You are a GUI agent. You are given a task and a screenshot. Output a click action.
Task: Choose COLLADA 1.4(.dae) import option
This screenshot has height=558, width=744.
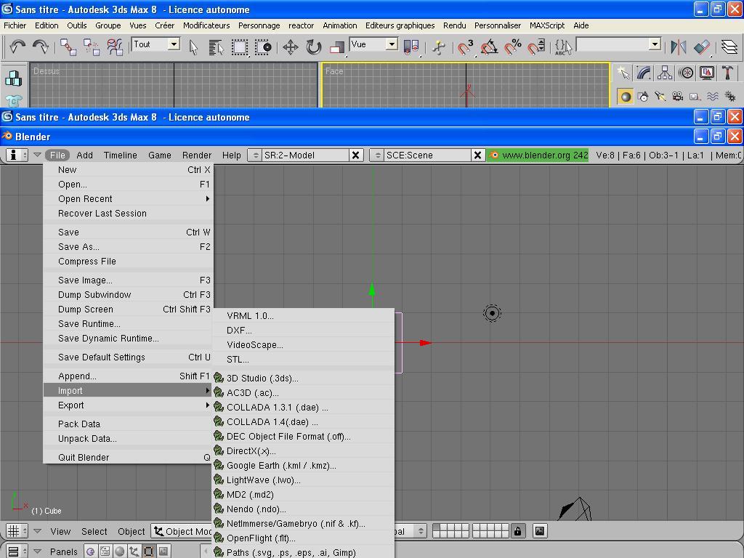click(x=304, y=422)
